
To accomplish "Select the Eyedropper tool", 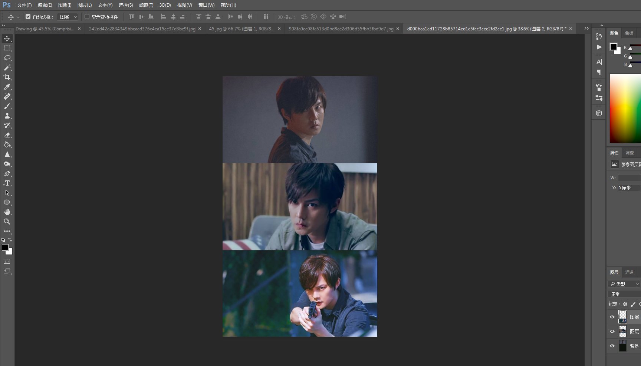I will 7,87.
